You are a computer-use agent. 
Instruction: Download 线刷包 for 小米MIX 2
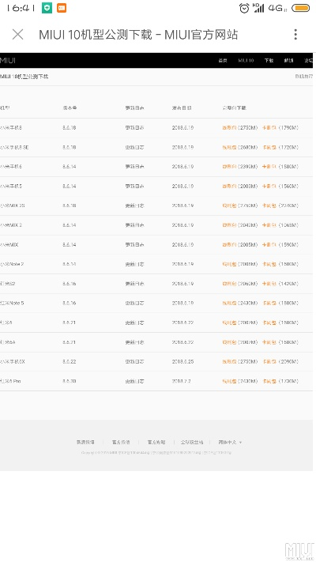coord(229,225)
